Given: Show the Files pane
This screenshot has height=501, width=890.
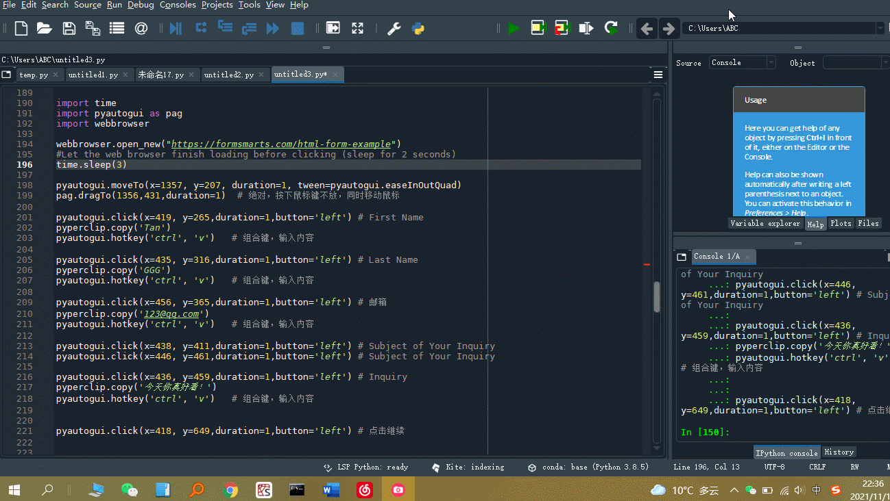Looking at the screenshot, I should click(868, 223).
